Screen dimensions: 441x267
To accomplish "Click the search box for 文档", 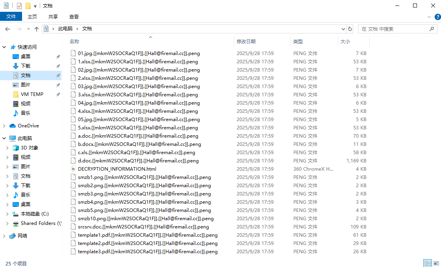I will [x=394, y=29].
